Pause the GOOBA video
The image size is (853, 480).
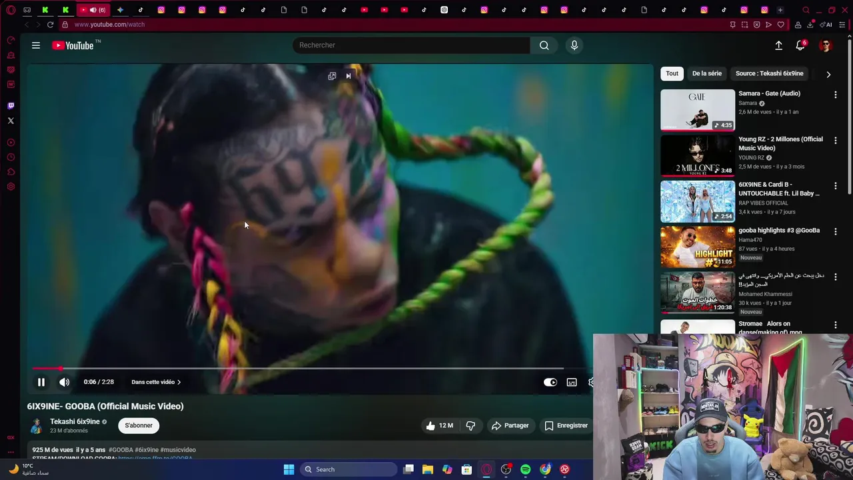coord(41,382)
